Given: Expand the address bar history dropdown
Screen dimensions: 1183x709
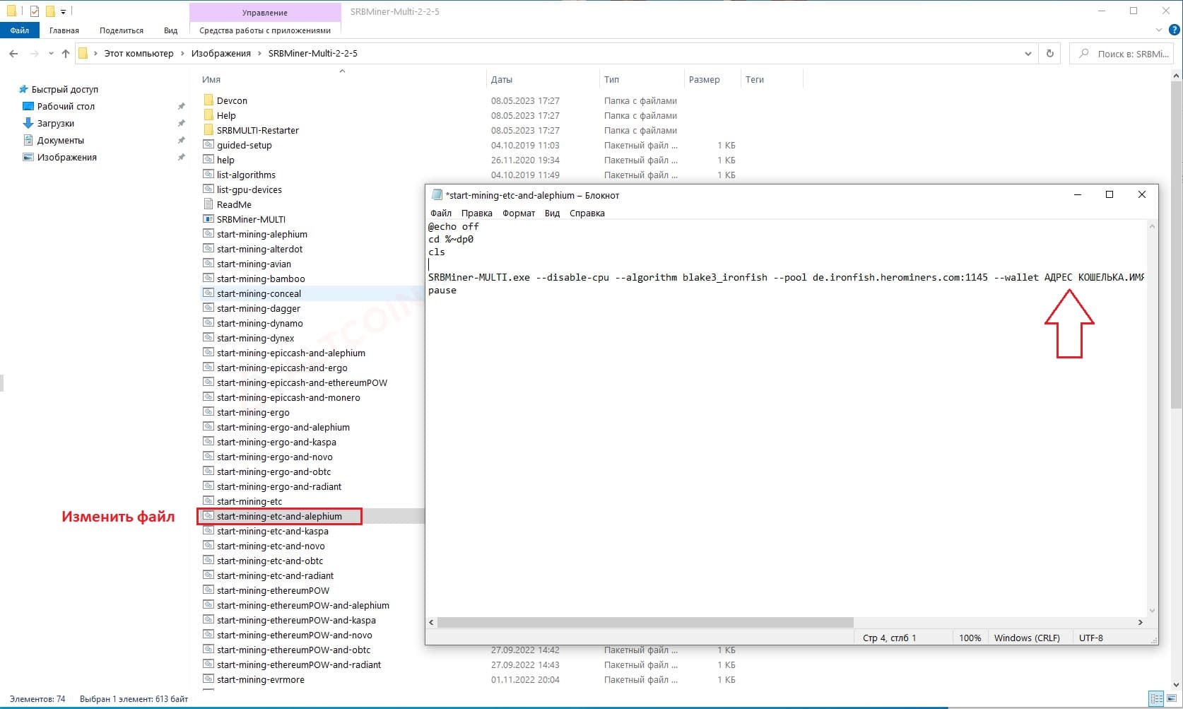Looking at the screenshot, I should (1028, 53).
